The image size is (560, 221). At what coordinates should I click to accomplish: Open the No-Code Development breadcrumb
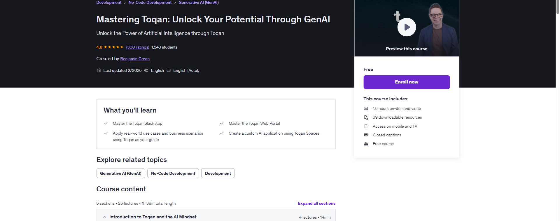tap(150, 2)
